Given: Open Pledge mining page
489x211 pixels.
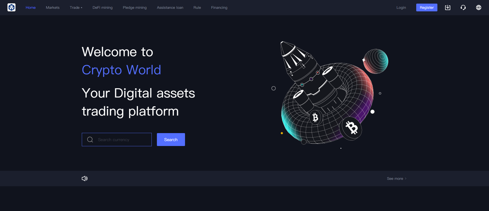Looking at the screenshot, I should pyautogui.click(x=135, y=7).
